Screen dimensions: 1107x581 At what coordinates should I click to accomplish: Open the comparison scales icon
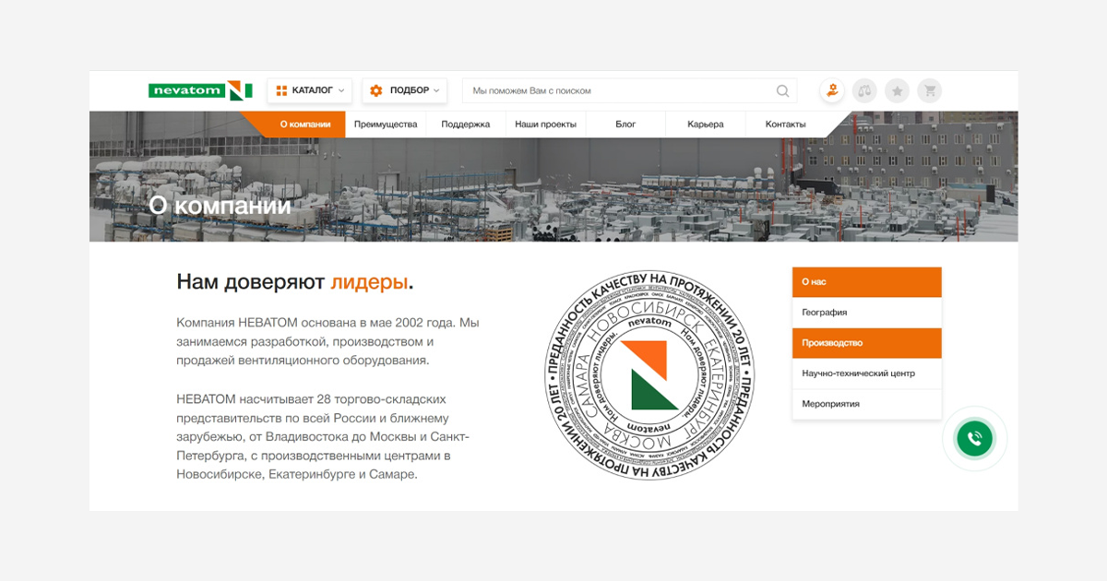tap(864, 90)
